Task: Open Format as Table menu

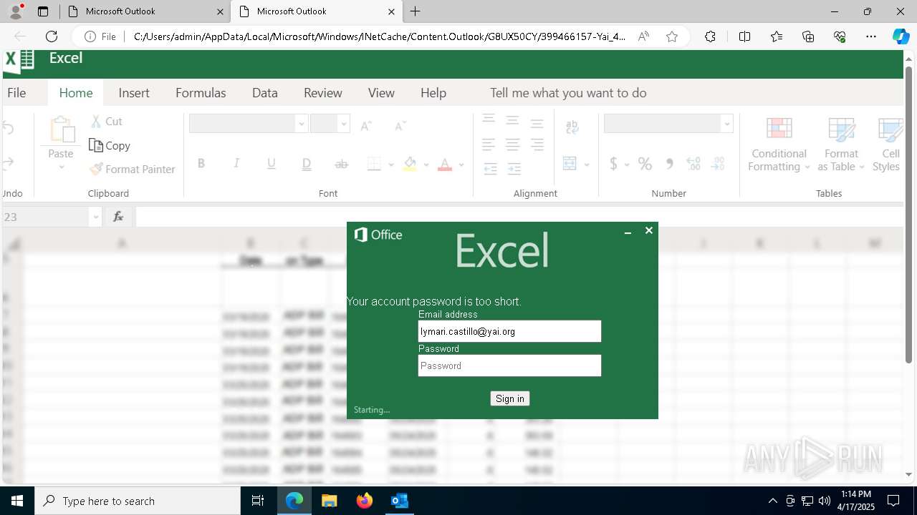Action: pos(841,145)
